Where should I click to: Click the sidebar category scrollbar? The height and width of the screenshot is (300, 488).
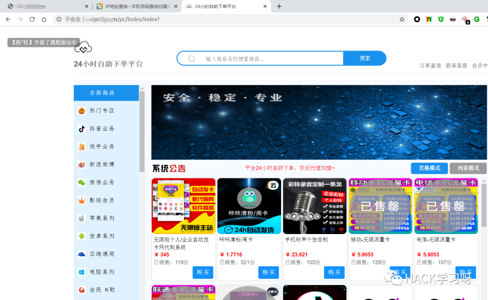142,131
